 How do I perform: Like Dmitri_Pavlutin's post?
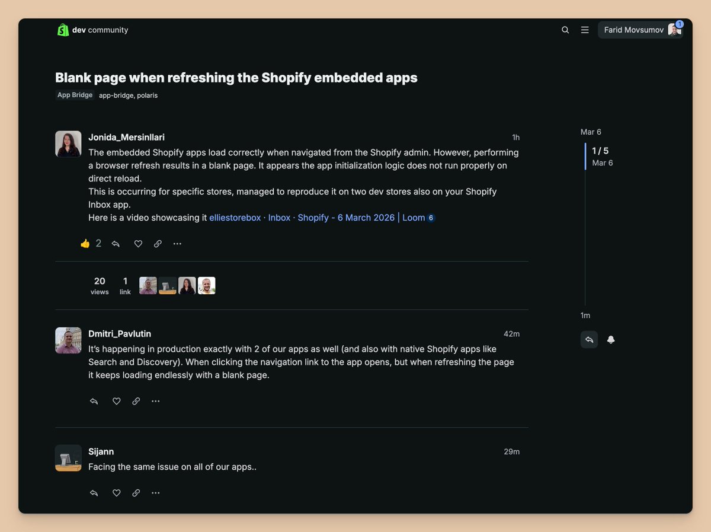coord(117,402)
